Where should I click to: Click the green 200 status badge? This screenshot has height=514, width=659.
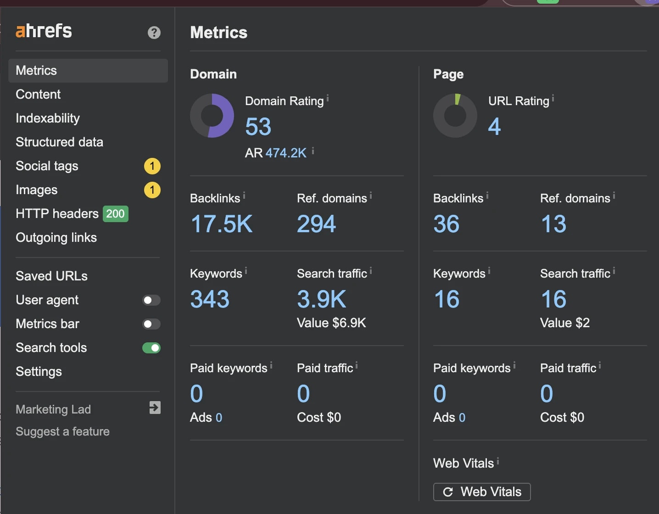pos(116,214)
